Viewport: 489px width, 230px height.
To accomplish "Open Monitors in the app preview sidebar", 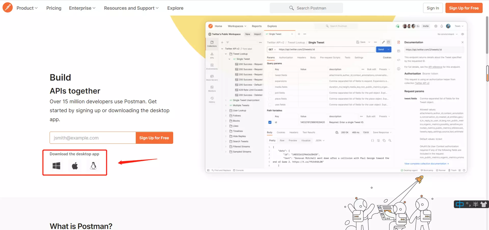I will (x=212, y=88).
